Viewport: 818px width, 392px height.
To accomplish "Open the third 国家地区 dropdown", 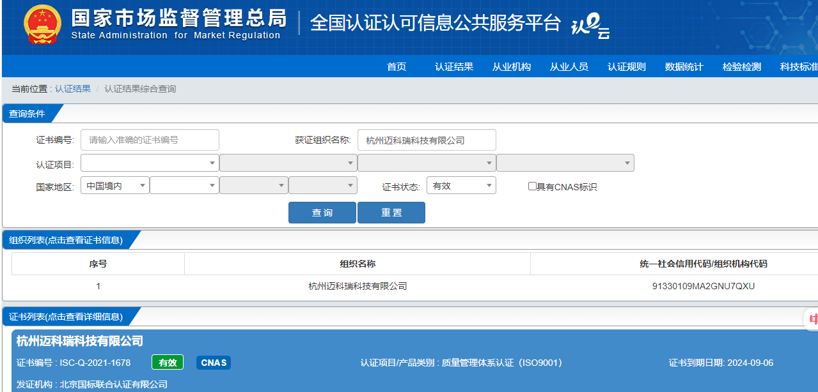I will point(254,185).
